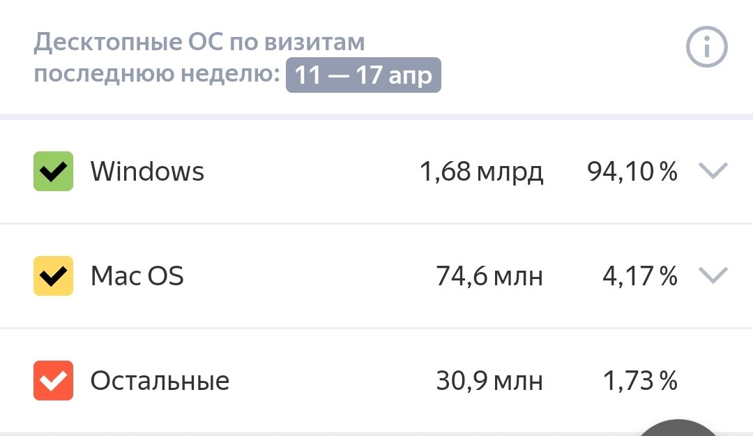
Task: Uncheck the green Windows checkbox
Action: point(54,172)
